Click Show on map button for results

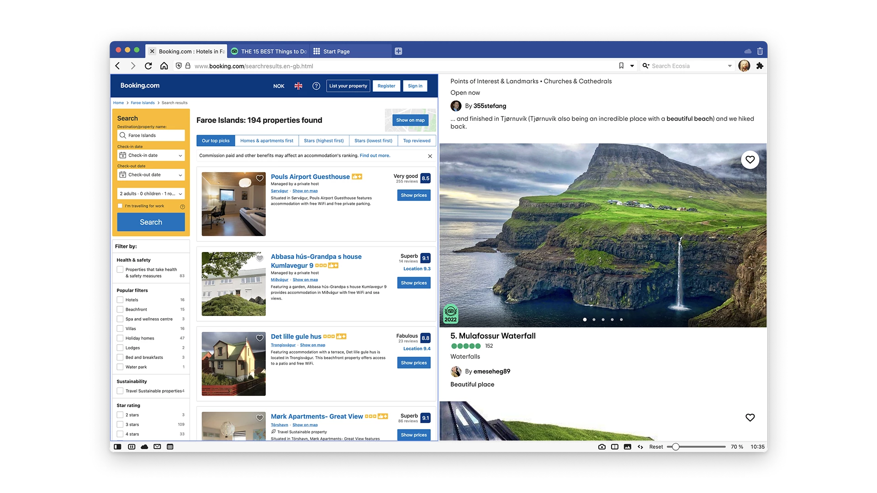410,120
